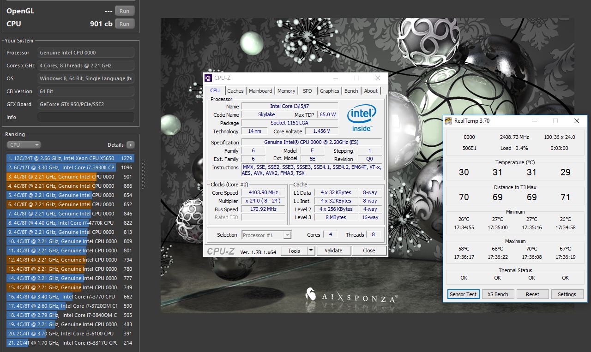Run the OpenGL benchmark in Cinebench
This screenshot has width=591, height=352.
pyautogui.click(x=125, y=11)
